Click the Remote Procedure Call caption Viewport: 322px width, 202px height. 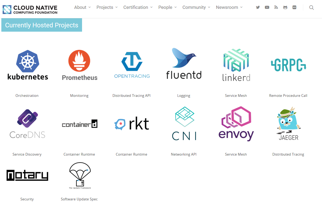[288, 96]
